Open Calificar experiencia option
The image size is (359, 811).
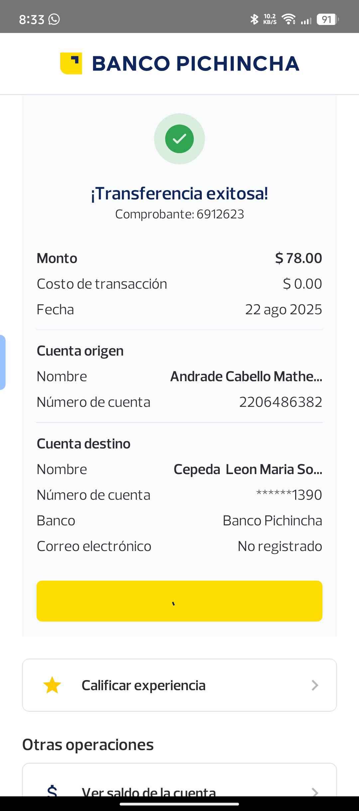pyautogui.click(x=144, y=685)
